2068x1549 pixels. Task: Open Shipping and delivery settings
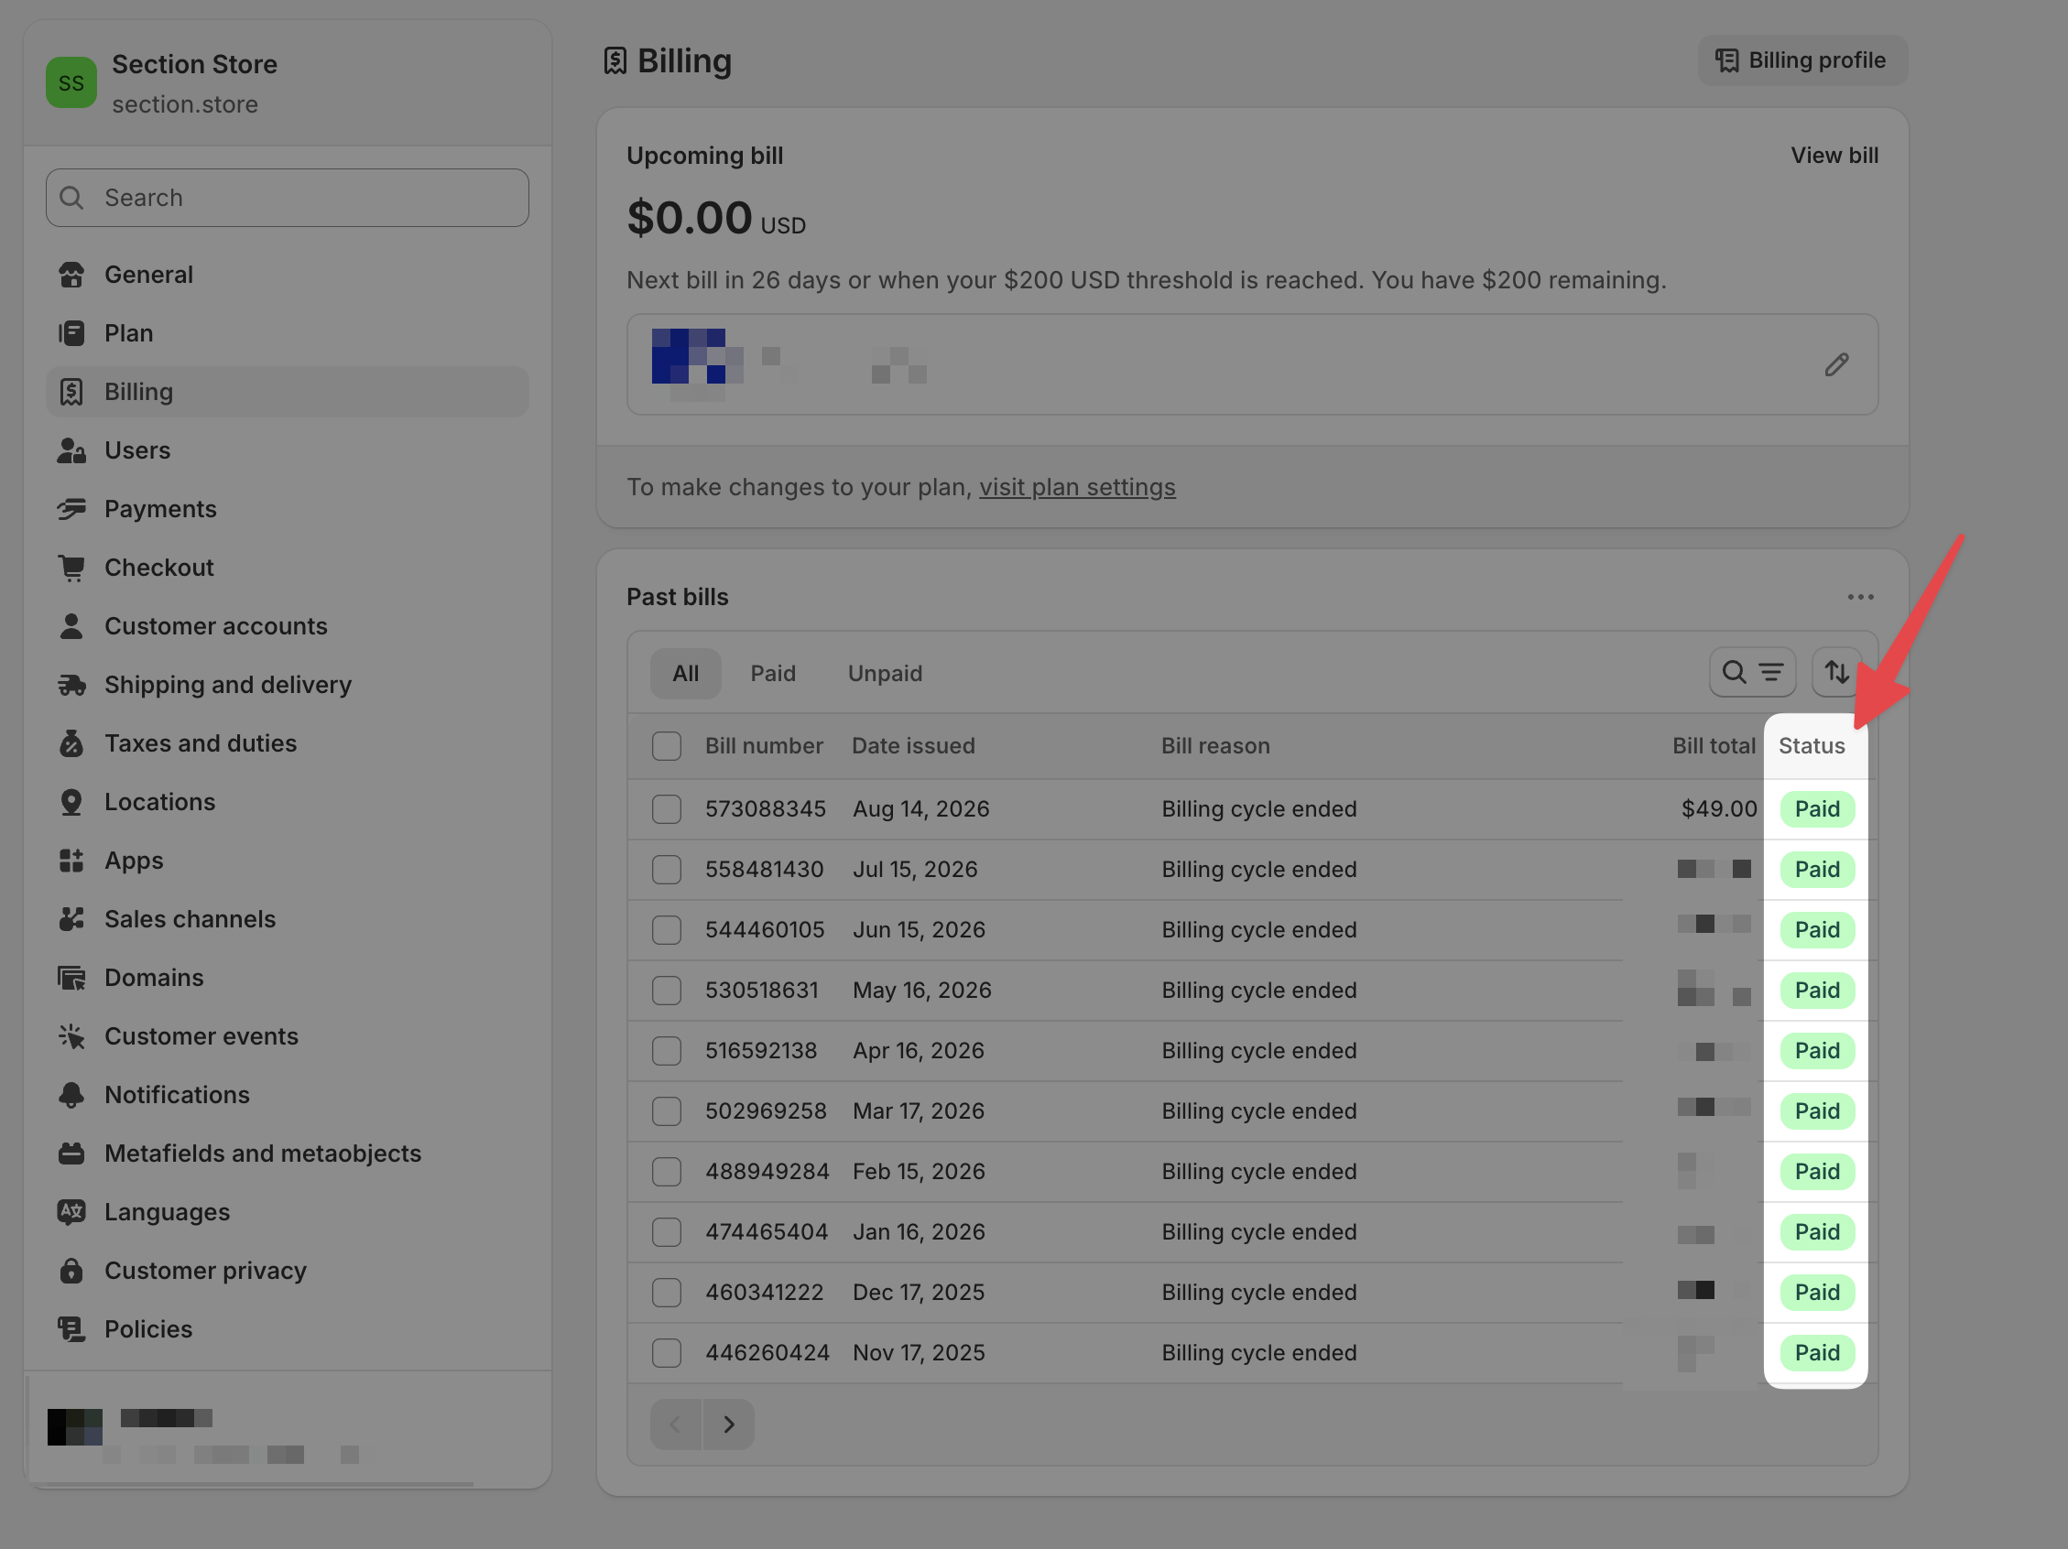click(x=287, y=685)
